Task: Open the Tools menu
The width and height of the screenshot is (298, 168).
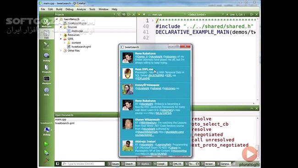Action: [x=92, y=9]
